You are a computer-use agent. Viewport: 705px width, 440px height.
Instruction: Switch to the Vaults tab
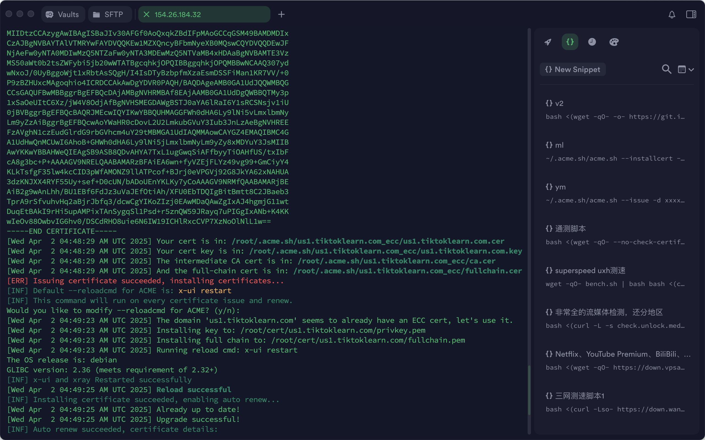[63, 15]
